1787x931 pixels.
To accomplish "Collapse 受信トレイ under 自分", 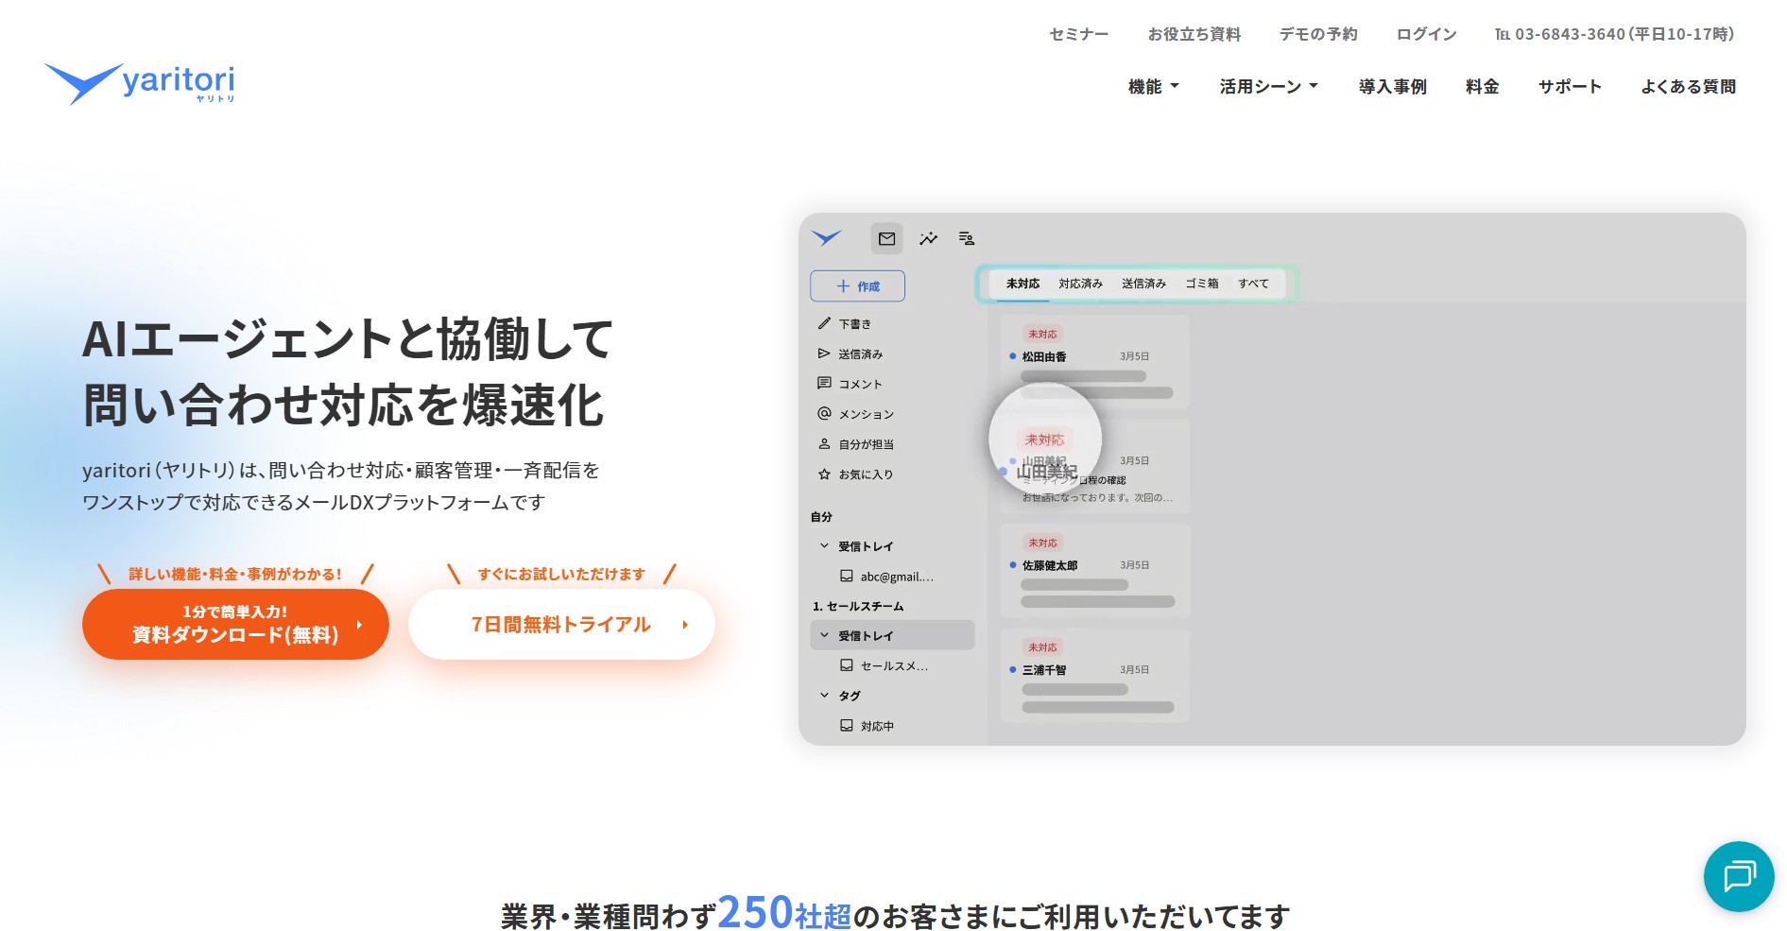I will 824,546.
